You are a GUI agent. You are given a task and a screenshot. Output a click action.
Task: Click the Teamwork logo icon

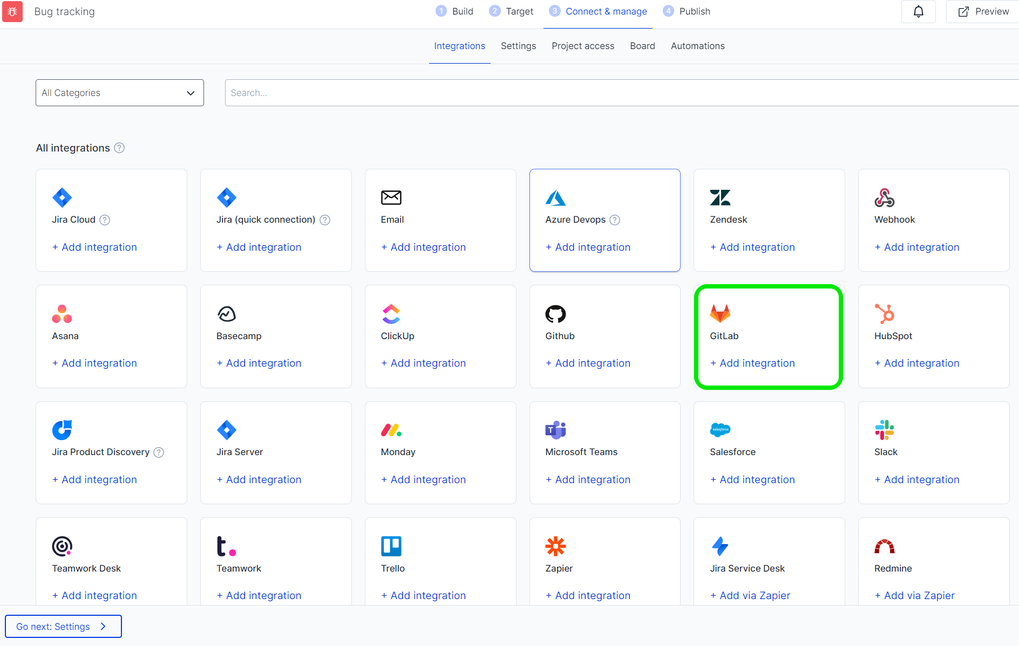[x=227, y=546]
